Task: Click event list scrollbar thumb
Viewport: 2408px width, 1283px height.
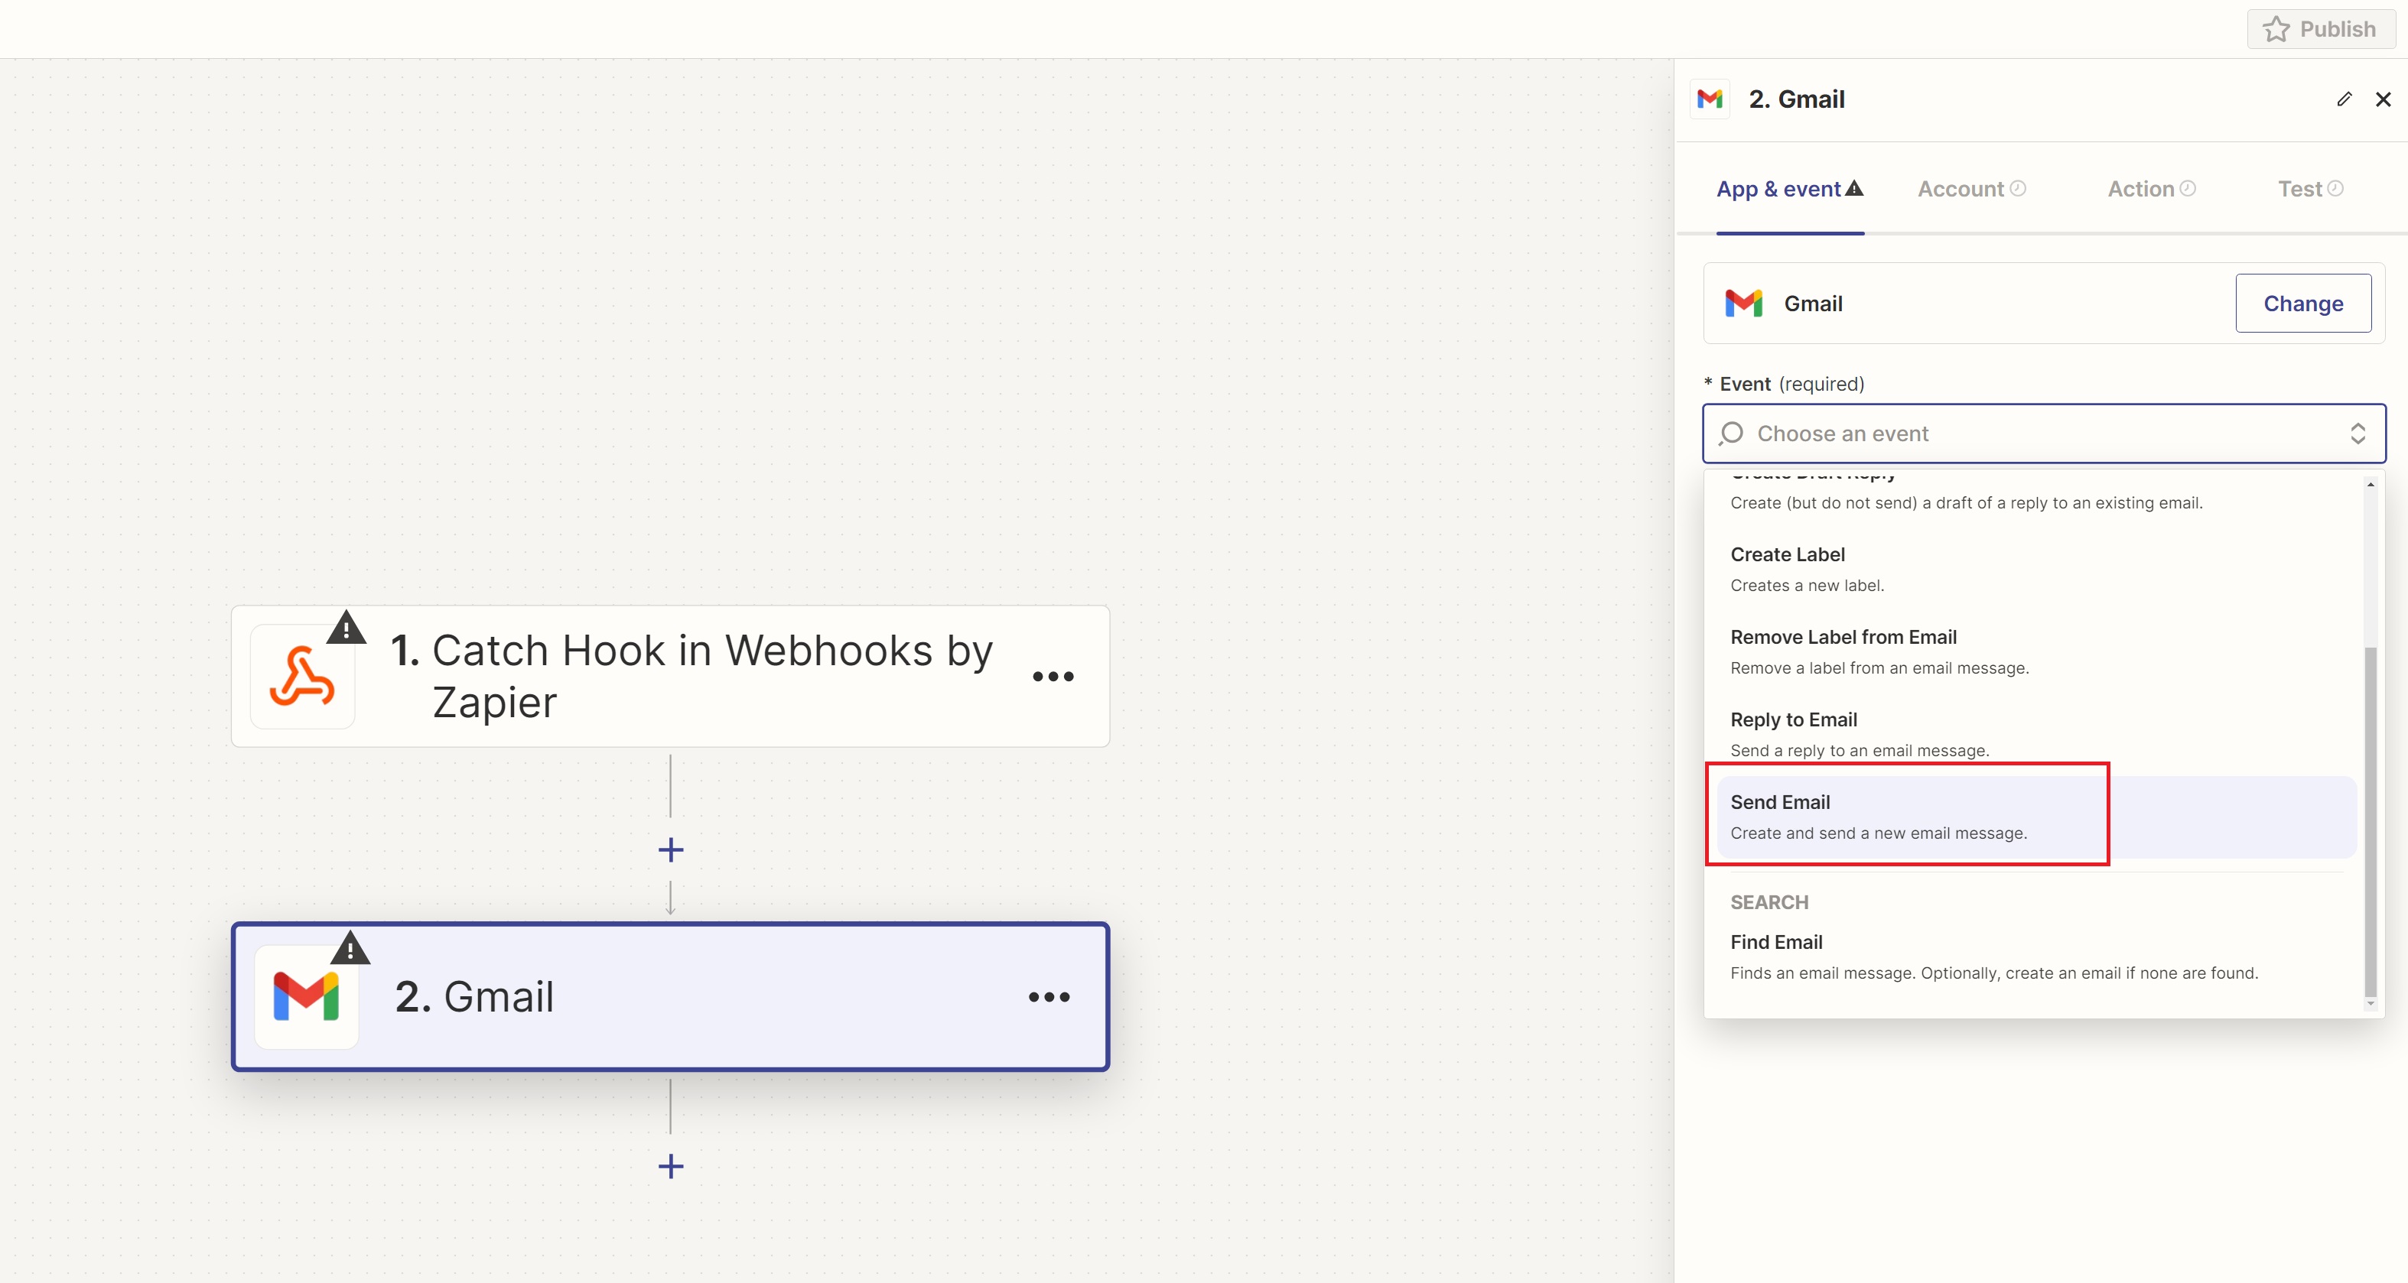Action: (2370, 820)
